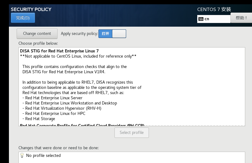Screen dimensions: 252x163
Task: Click the Changes that were done label
Action: tap(59, 148)
